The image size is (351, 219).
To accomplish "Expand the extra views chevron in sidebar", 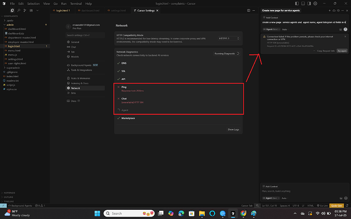I will coord(37,11).
